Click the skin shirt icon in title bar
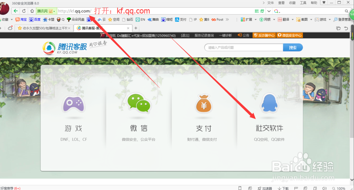This screenshot has width=354, height=190. [x=324, y=2]
